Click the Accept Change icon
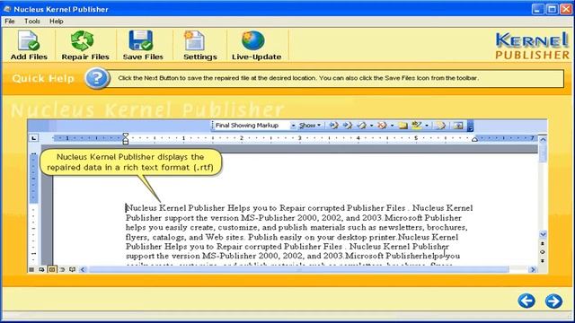Screen dimensions: 575x323 tap(361, 126)
